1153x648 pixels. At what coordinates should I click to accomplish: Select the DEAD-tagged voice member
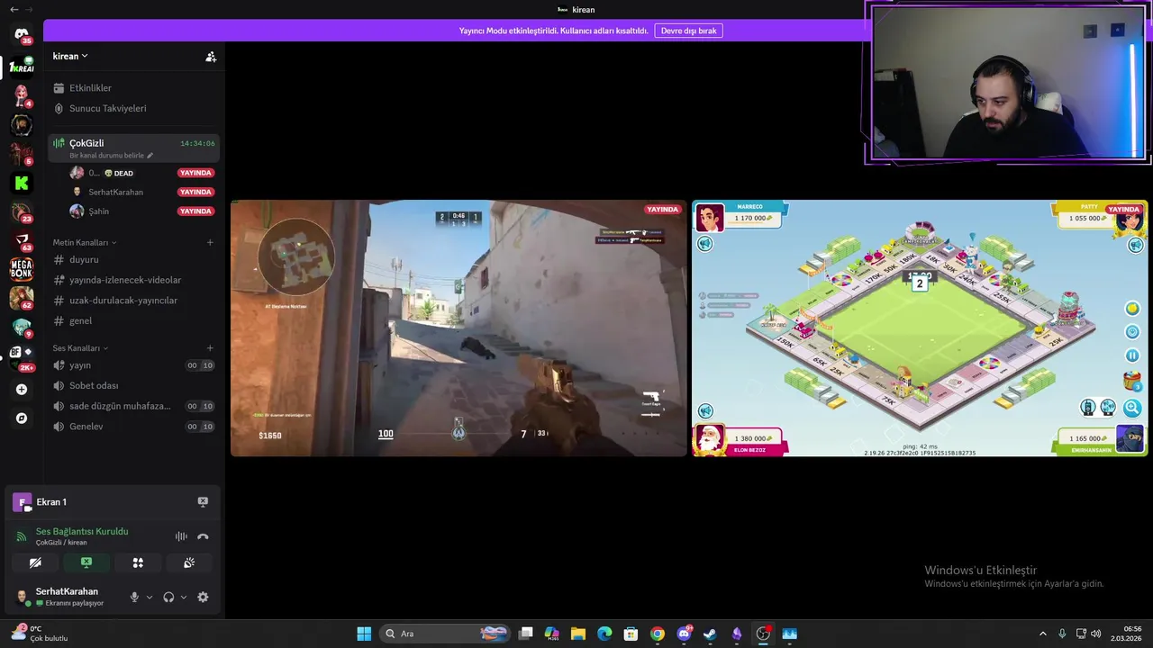[x=142, y=173]
